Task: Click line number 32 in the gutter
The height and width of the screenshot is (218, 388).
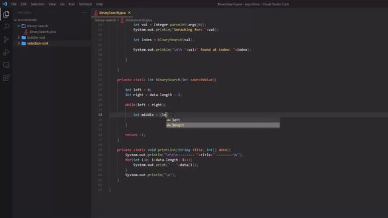Action: 100,114
